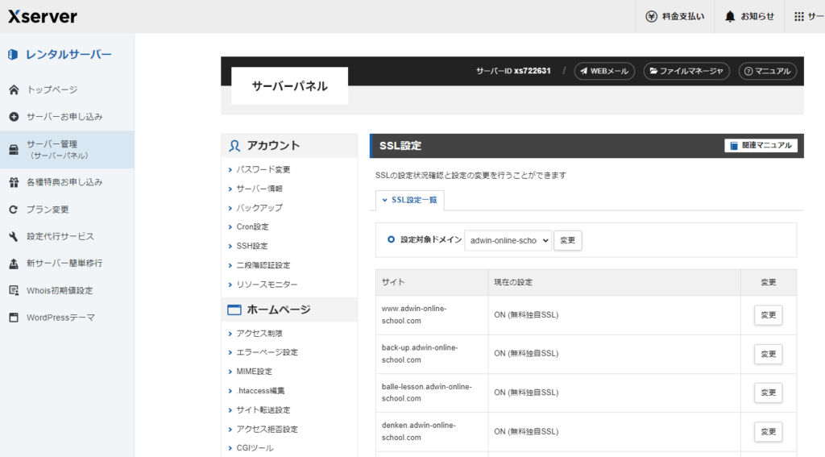Click the plus icon for サーバーお申し込み

[13, 117]
